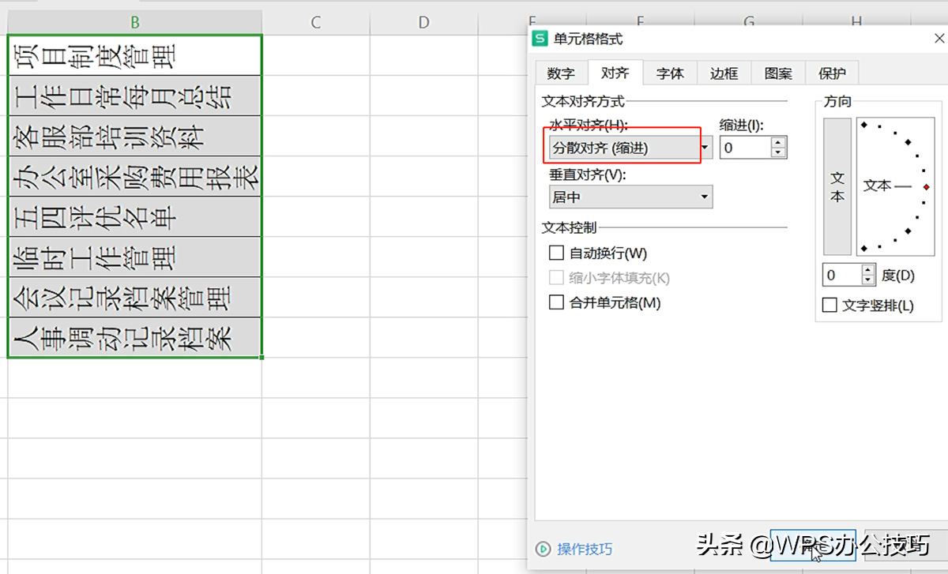The height and width of the screenshot is (574, 948).
Task: Open the 操作技巧 link
Action: (585, 549)
